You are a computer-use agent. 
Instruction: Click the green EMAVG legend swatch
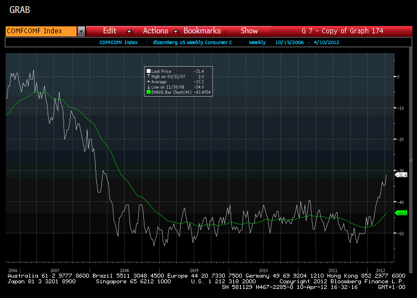point(148,92)
